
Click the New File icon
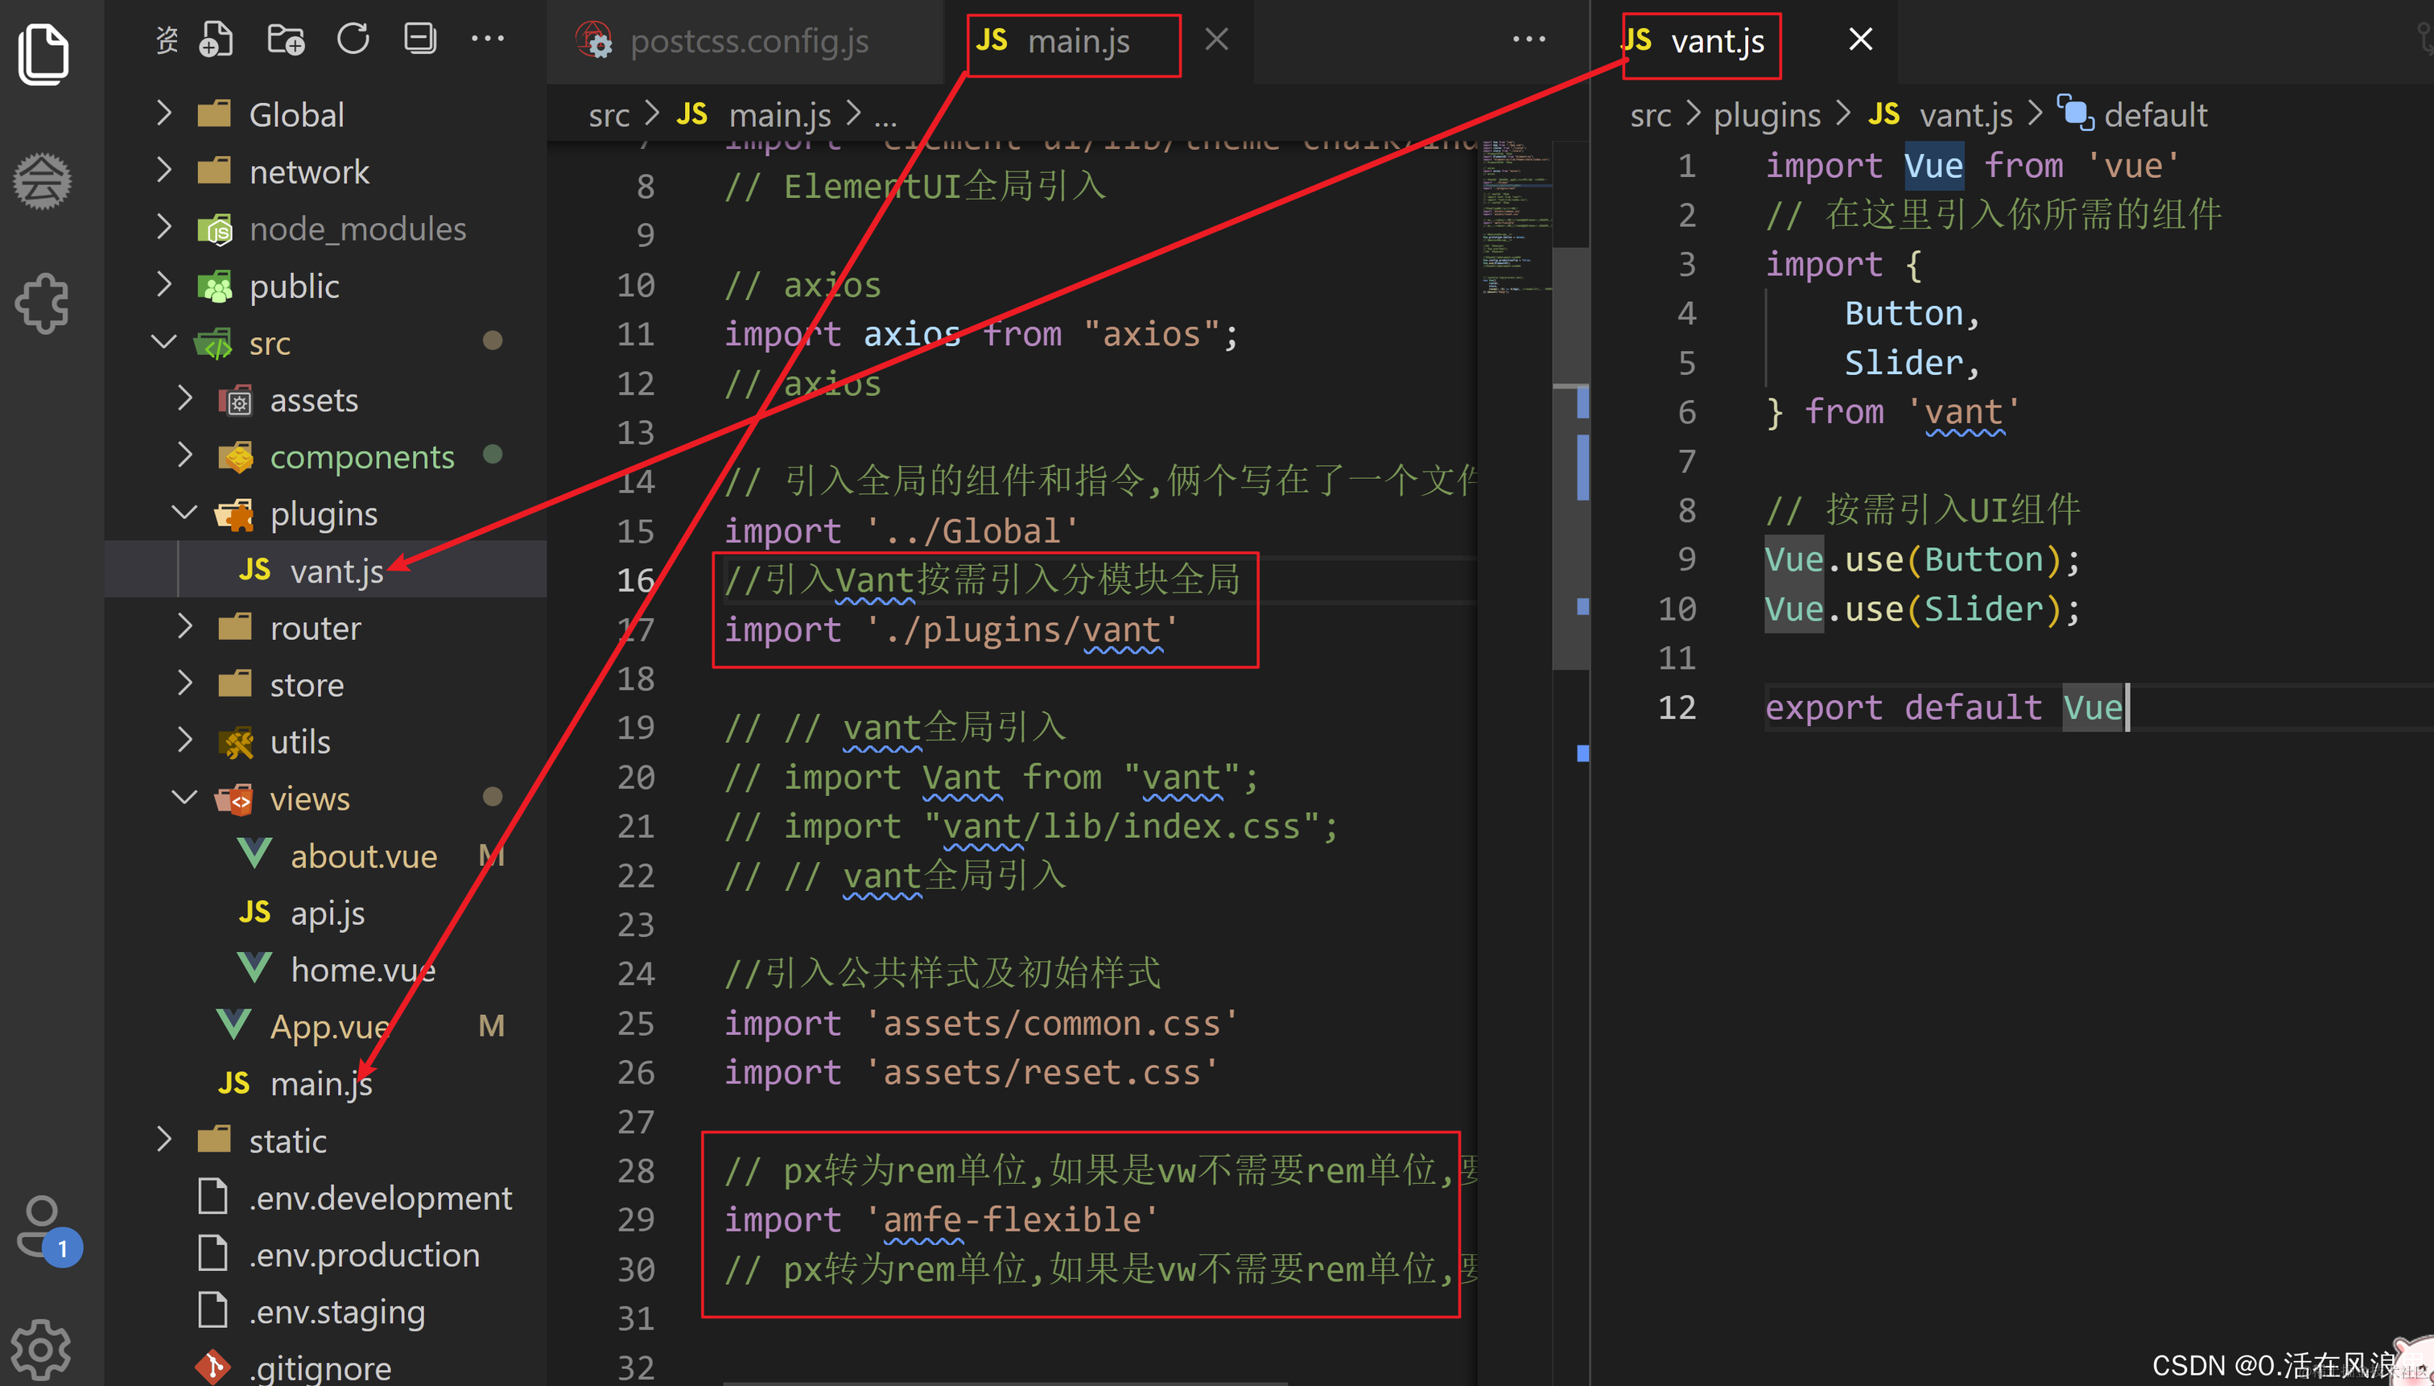pos(216,40)
